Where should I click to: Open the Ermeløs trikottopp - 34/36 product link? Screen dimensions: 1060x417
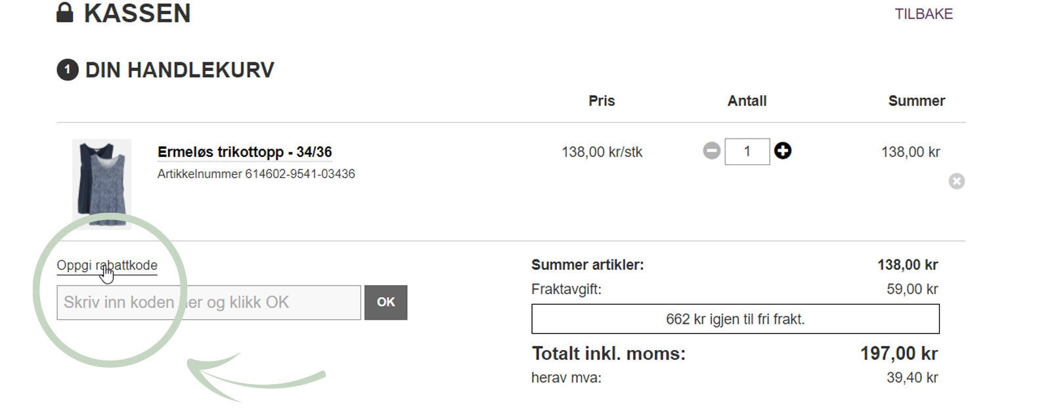pos(244,152)
